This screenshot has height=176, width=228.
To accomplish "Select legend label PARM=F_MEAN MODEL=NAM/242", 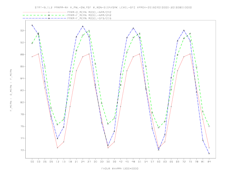I will (x=89, y=15).
